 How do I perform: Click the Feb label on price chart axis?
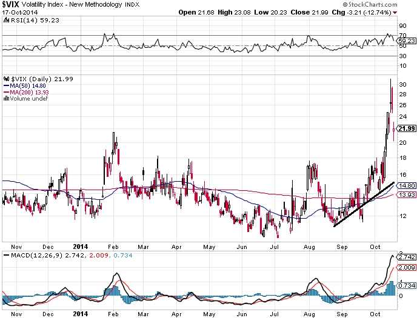point(113,247)
